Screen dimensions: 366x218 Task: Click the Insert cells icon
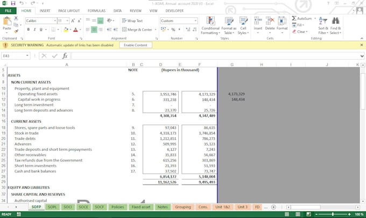258,21
